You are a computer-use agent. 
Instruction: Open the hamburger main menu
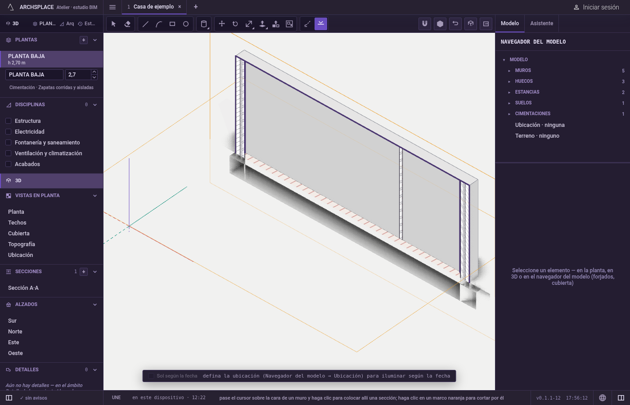point(112,7)
